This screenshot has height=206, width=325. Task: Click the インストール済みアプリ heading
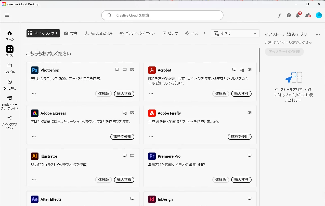286,34
